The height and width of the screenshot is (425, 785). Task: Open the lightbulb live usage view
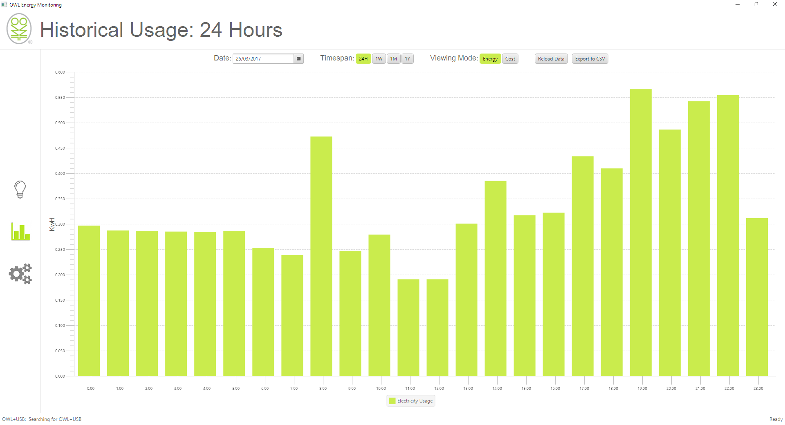click(20, 190)
